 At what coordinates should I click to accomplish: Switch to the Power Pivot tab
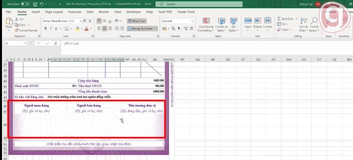(186, 12)
